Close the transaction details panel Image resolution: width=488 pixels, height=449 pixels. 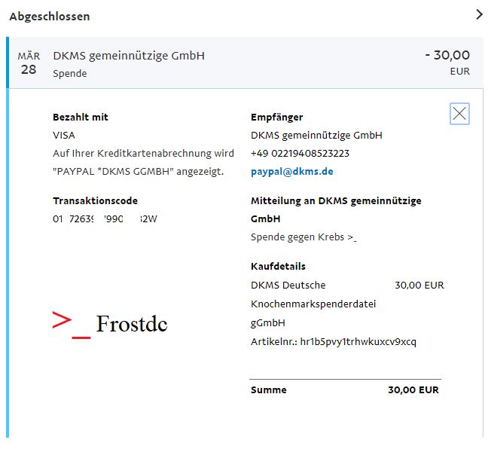coord(459,114)
